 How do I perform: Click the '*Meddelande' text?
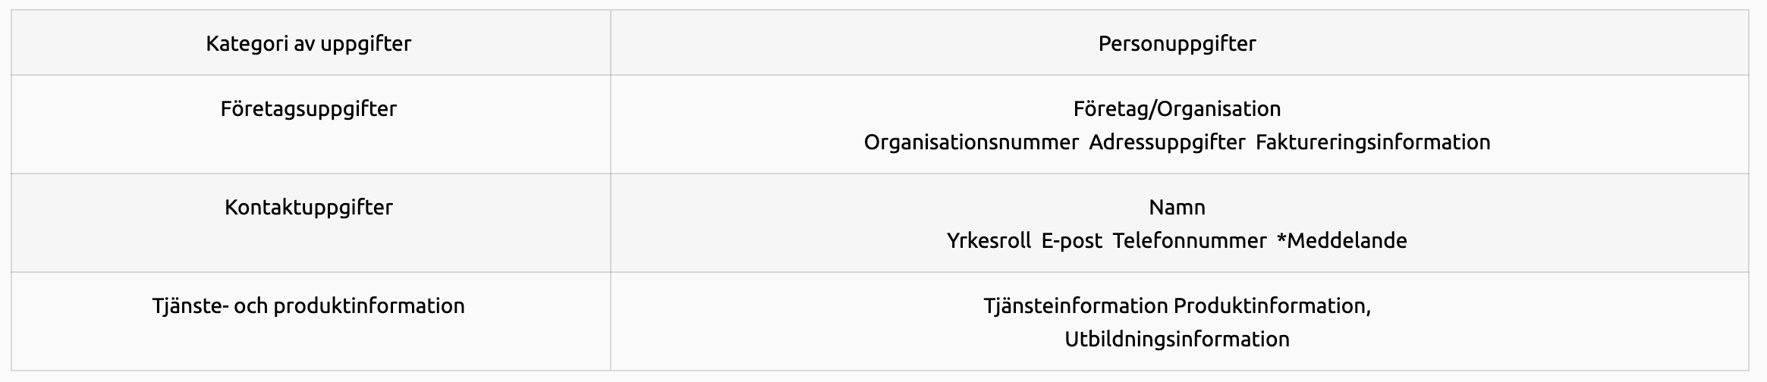(1341, 240)
